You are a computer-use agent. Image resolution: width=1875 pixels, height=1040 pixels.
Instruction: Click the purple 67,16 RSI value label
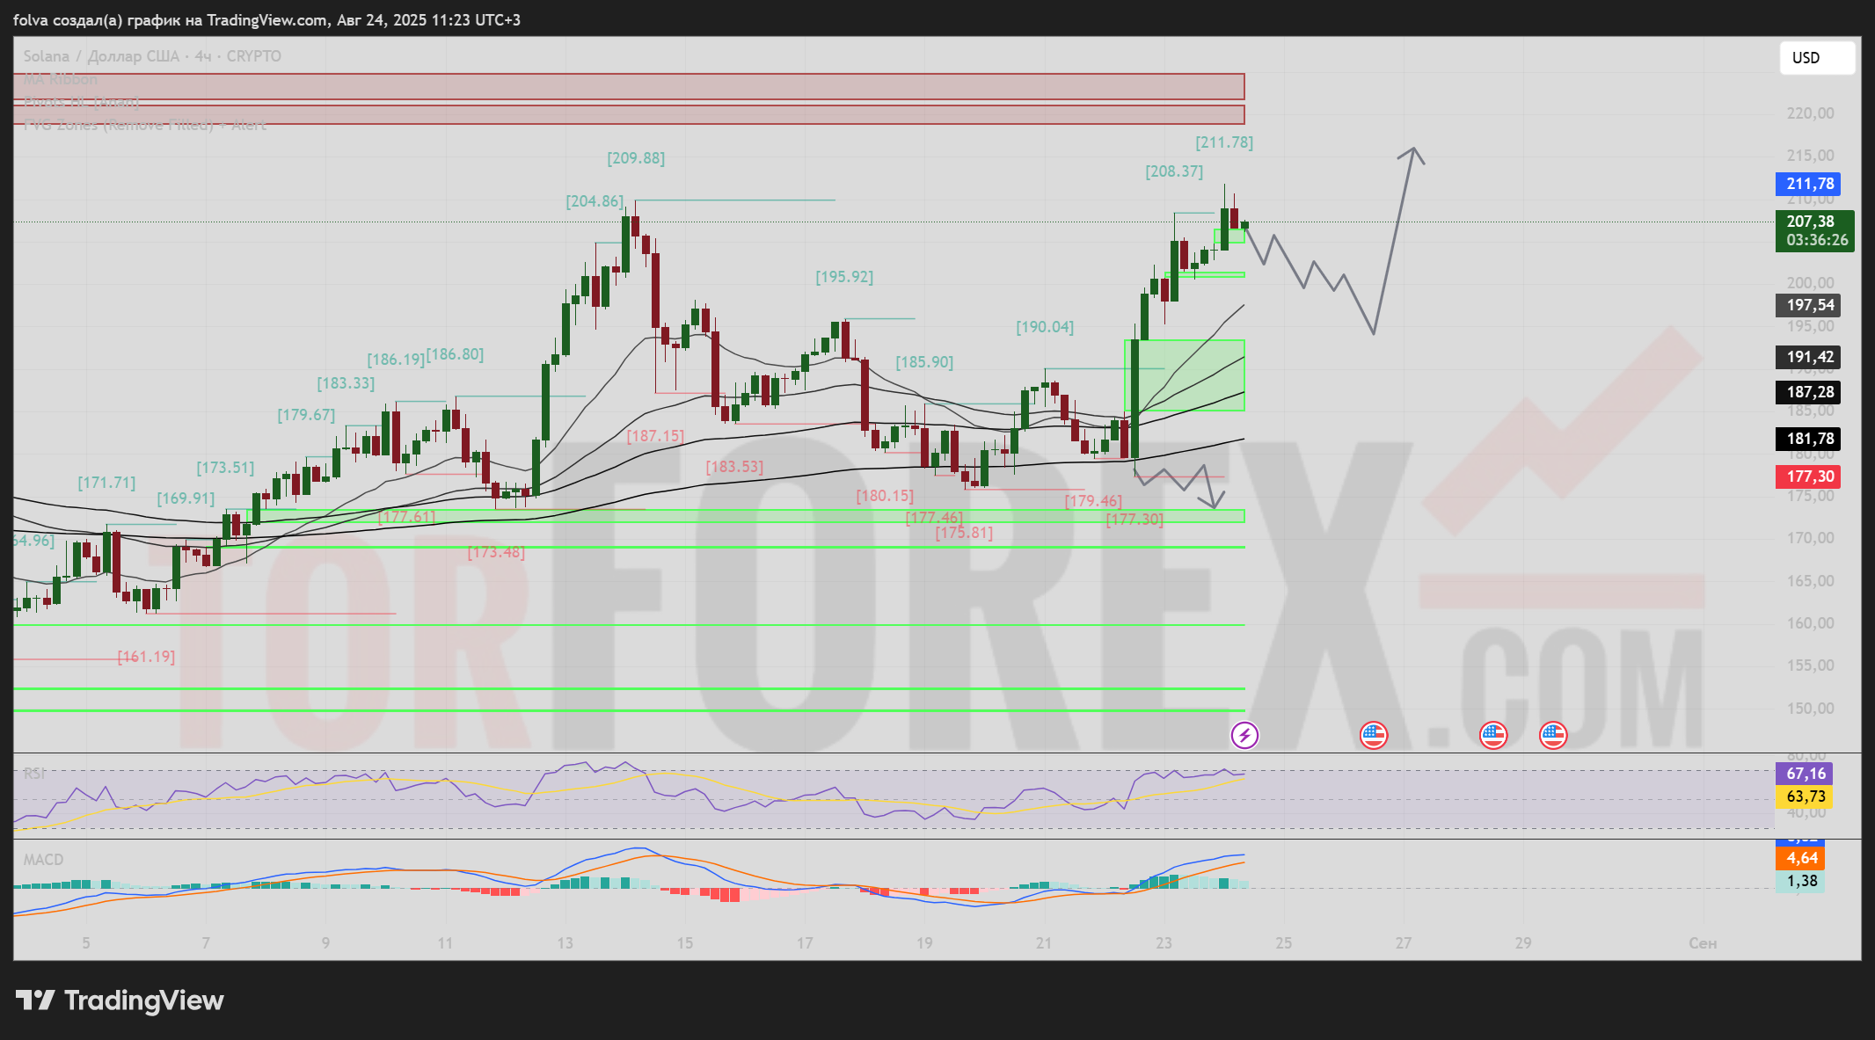pyautogui.click(x=1804, y=774)
